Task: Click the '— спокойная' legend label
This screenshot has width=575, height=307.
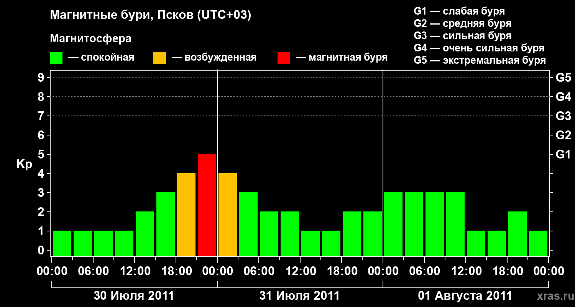Action: coord(101,58)
